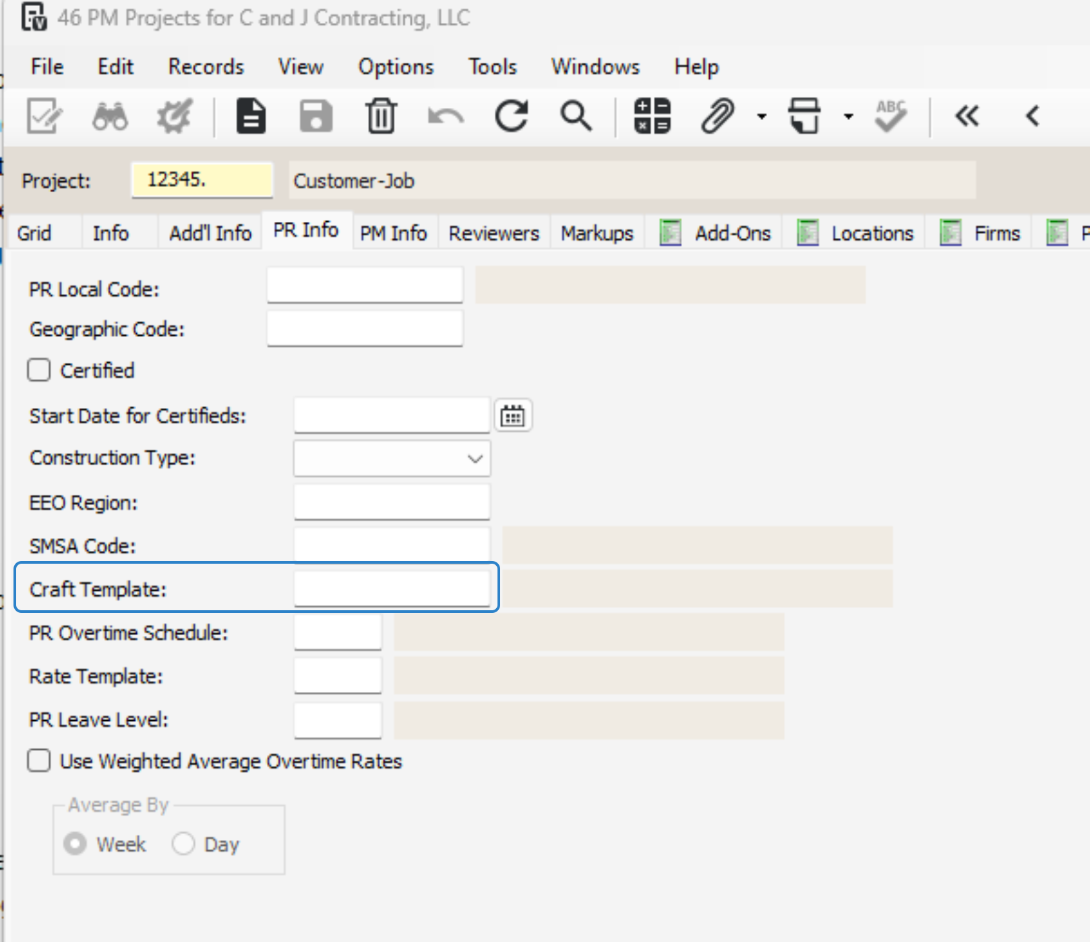Open the Add-Ons tab

(715, 233)
